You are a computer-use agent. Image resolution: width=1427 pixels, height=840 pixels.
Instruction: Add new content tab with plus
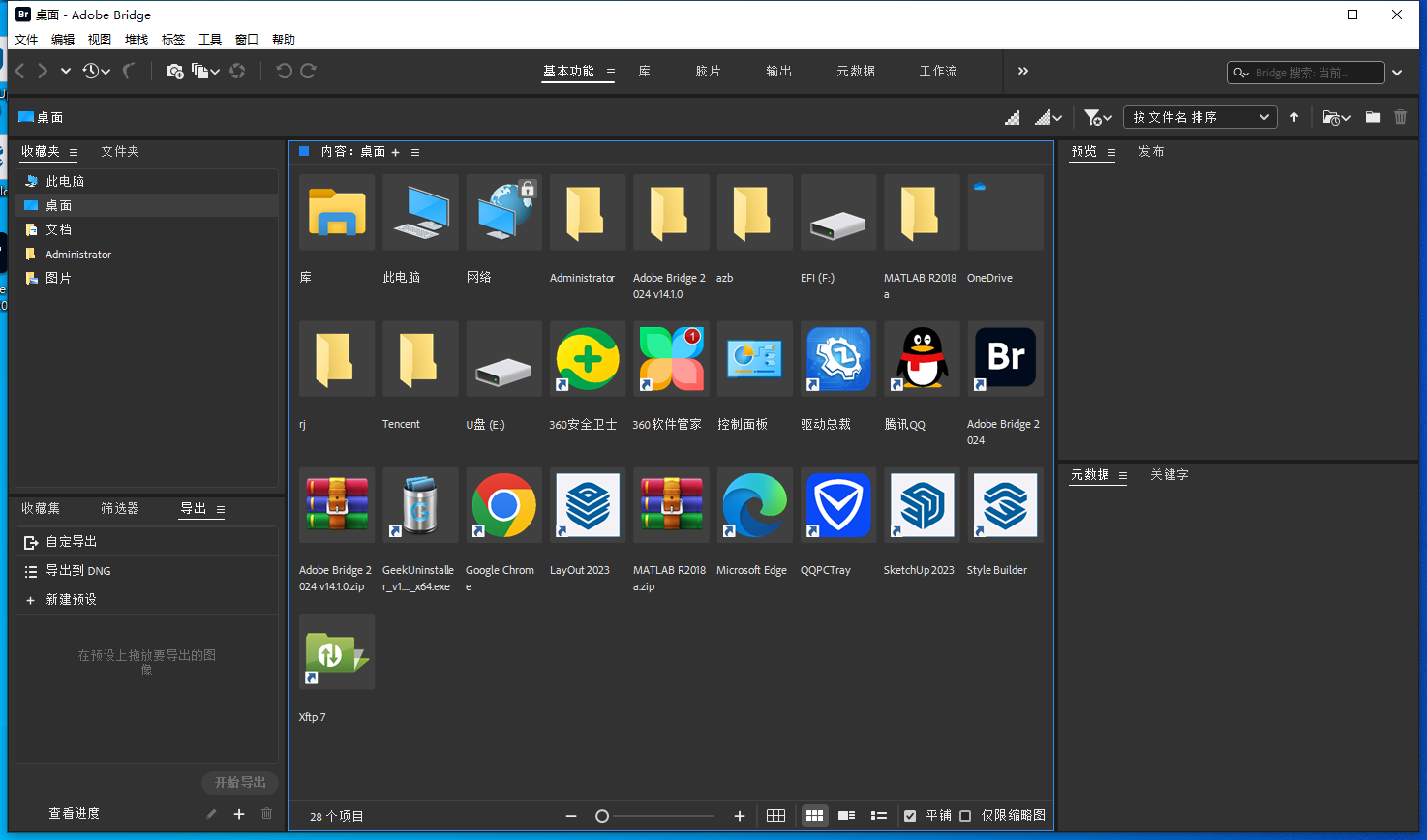[395, 152]
